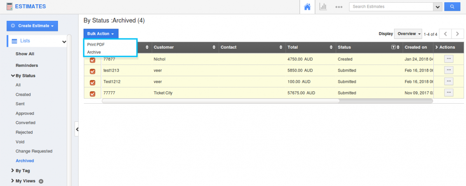Filter by Created status
466x186 pixels.
click(x=23, y=95)
